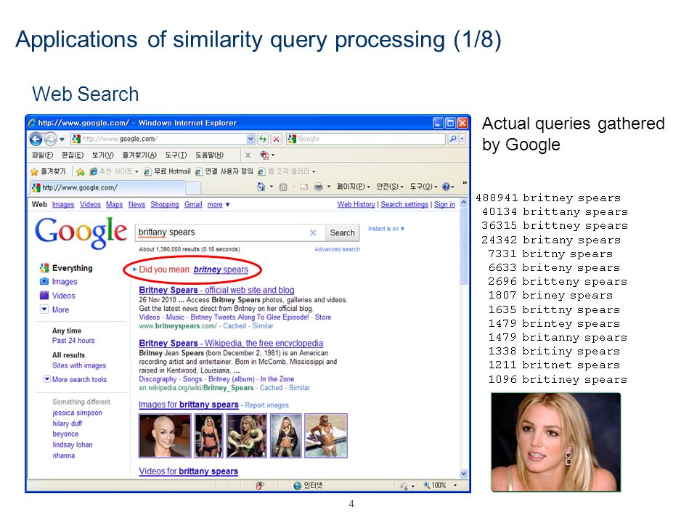This screenshot has width=697, height=523.
Task: Click the last image result thumbnail
Action: click(326, 436)
